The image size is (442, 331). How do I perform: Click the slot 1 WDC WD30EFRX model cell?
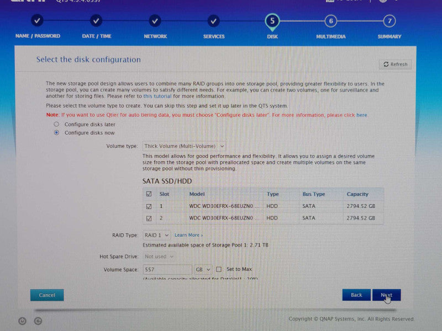[224, 206]
